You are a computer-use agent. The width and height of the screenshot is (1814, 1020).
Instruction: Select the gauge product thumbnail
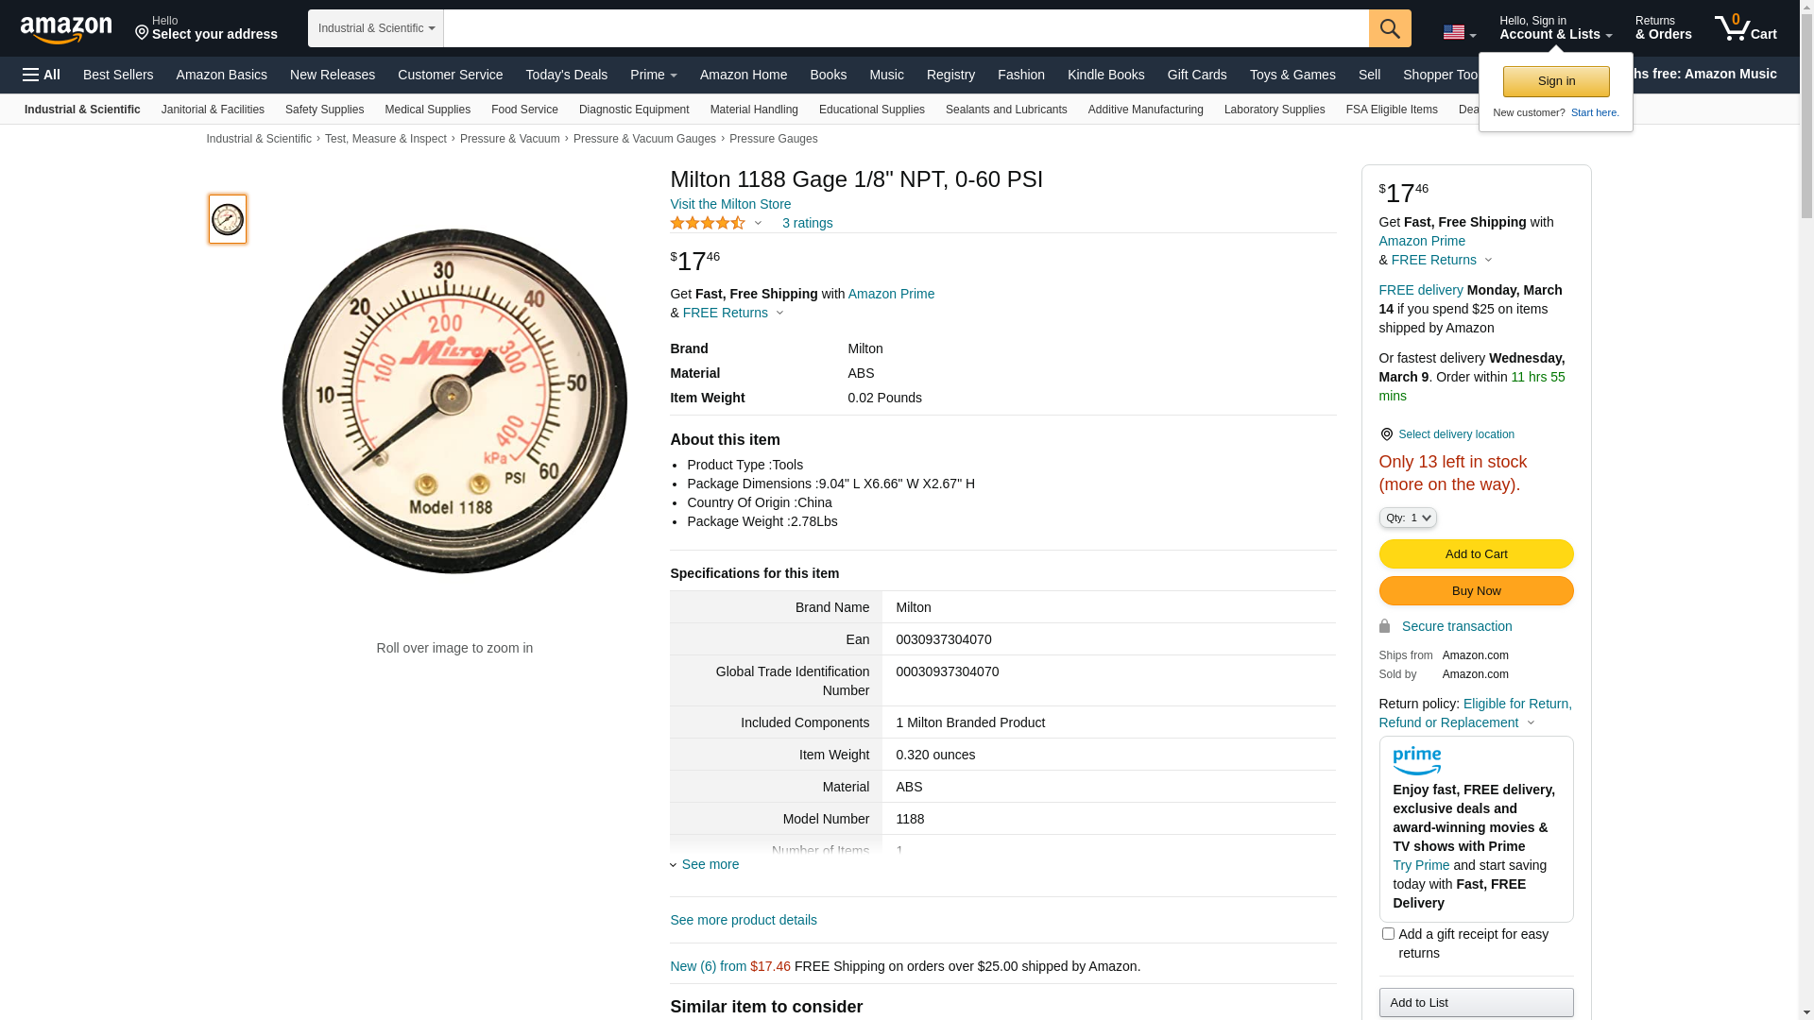(228, 219)
